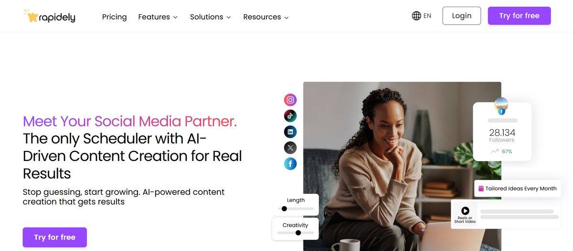
Task: Click the Facebook icon in social list
Action: (x=290, y=164)
